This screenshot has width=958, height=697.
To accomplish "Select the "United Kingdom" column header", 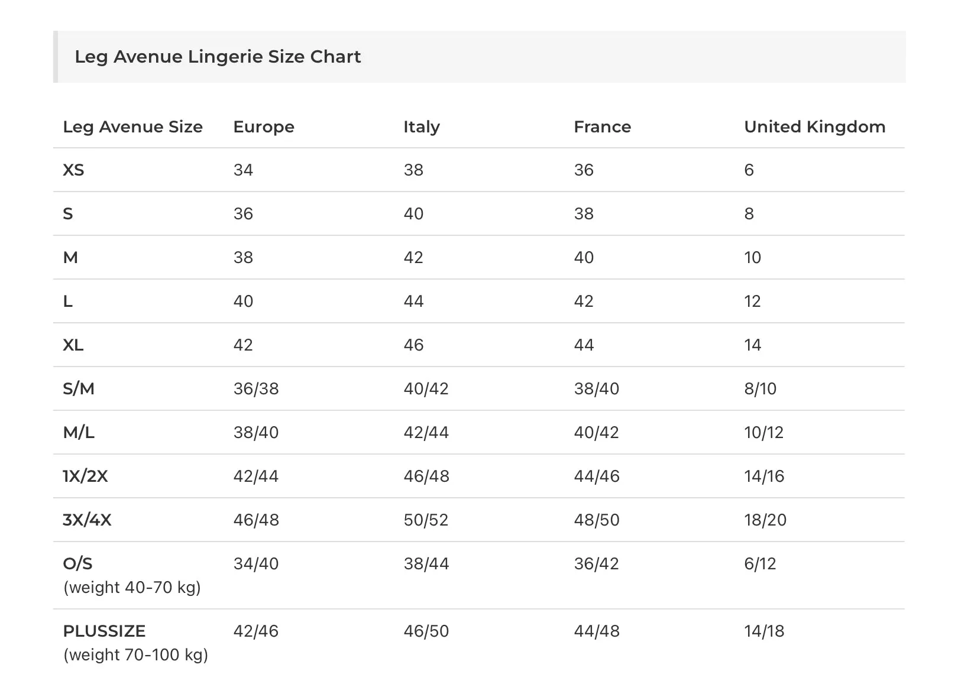I will (815, 127).
